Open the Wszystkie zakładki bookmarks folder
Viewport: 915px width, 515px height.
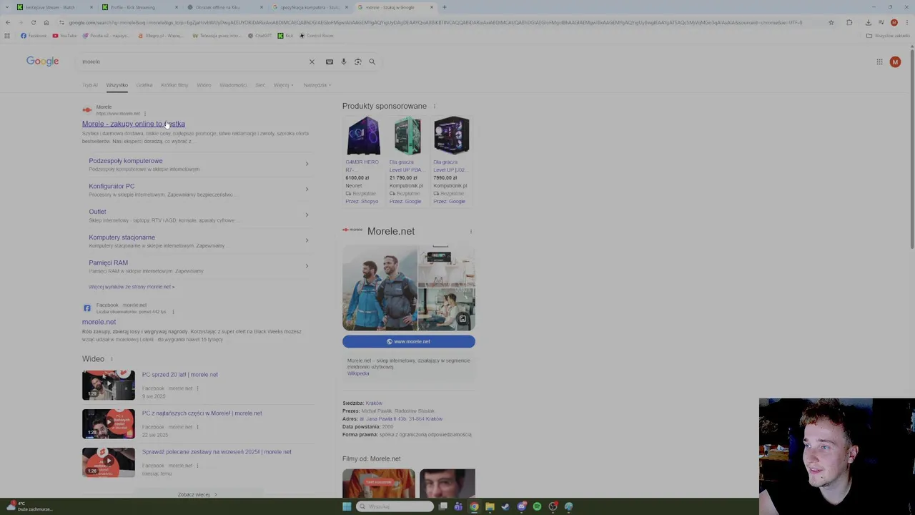[x=889, y=36]
